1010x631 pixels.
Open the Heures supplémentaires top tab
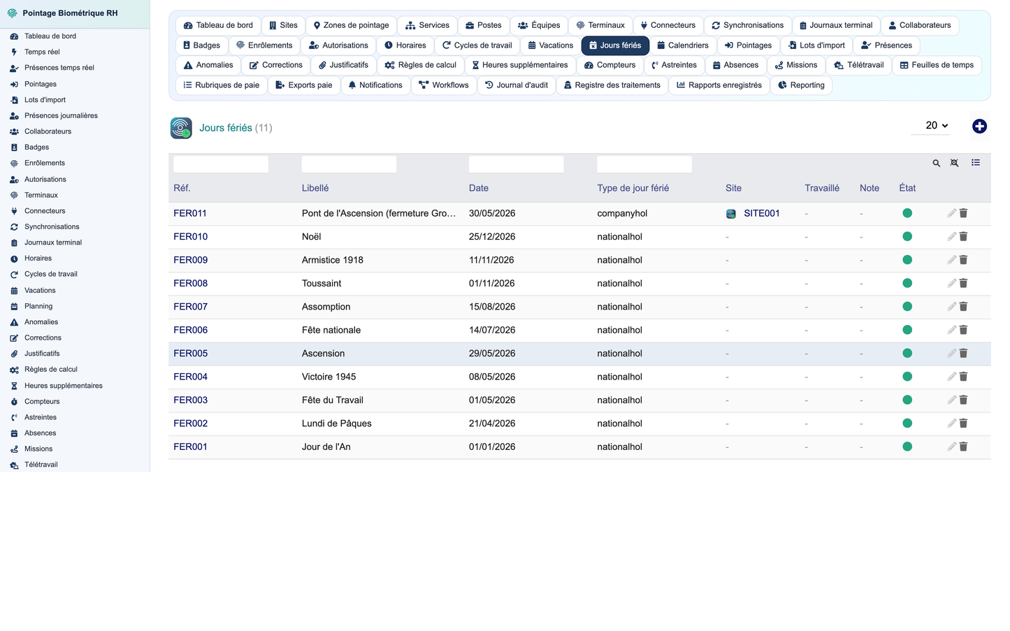tap(520, 65)
